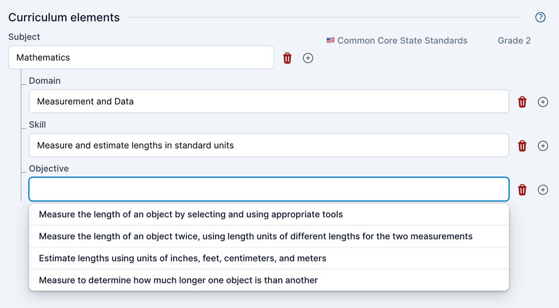Delete the empty Objective row
Image resolution: width=559 pixels, height=308 pixels.
click(x=522, y=190)
